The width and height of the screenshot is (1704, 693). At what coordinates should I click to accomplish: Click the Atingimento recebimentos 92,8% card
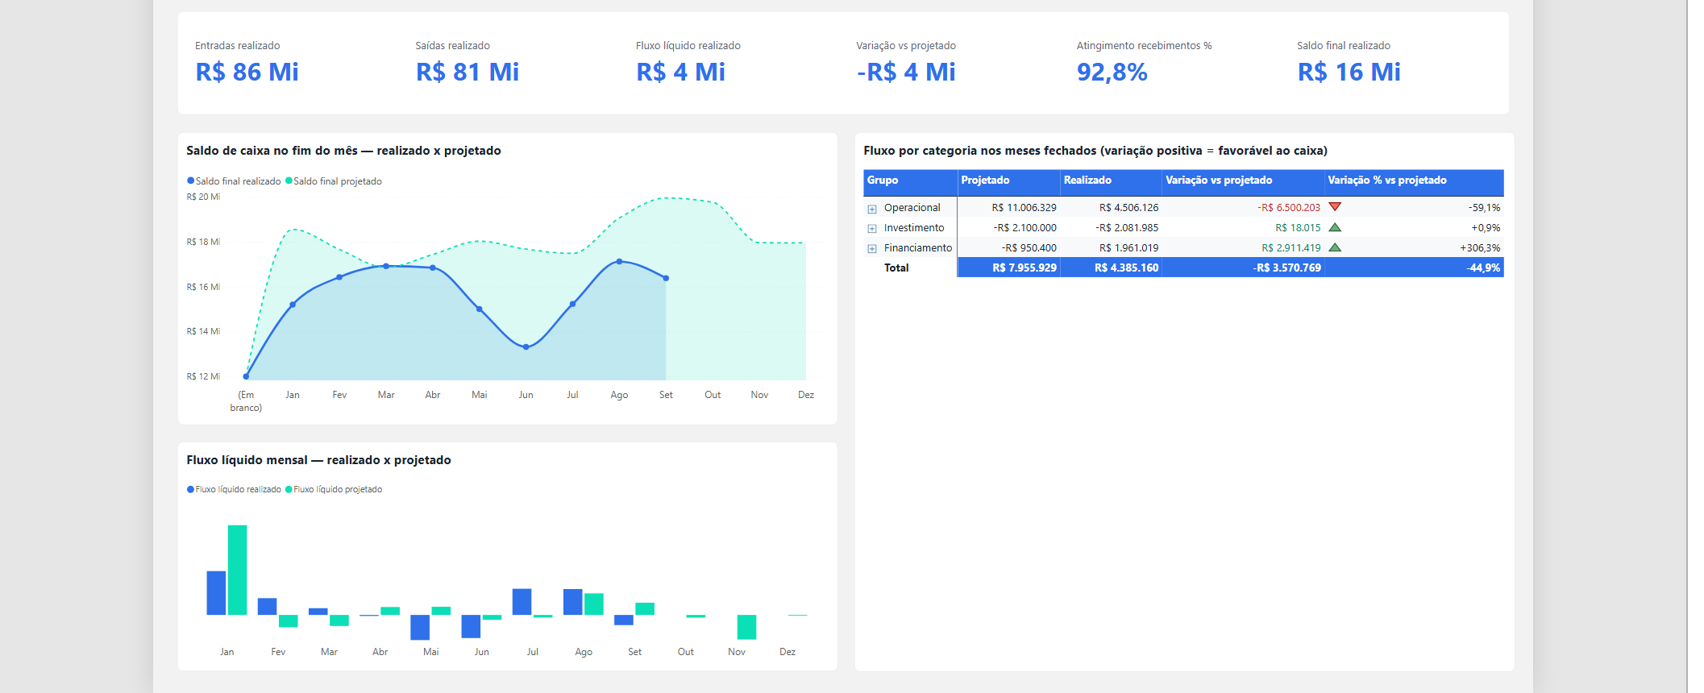(1144, 63)
